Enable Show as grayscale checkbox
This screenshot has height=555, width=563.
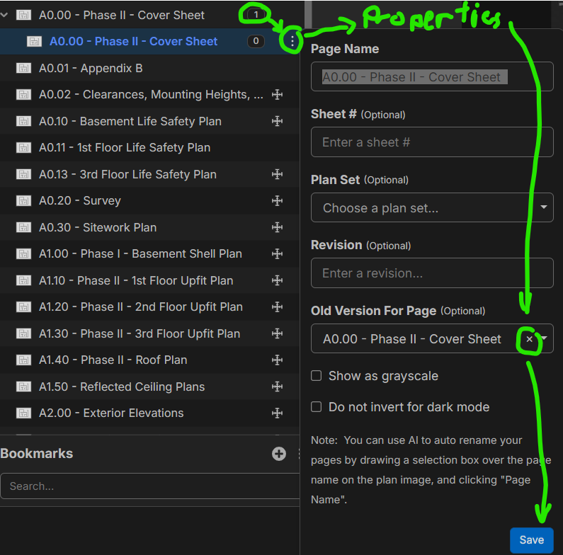click(317, 376)
